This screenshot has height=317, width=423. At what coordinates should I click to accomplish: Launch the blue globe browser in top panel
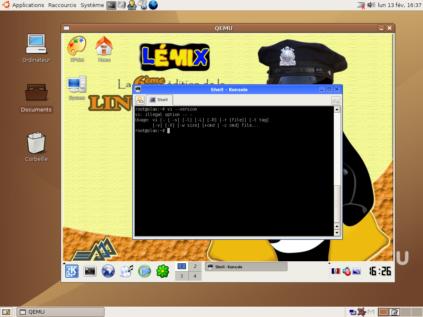(x=153, y=5)
